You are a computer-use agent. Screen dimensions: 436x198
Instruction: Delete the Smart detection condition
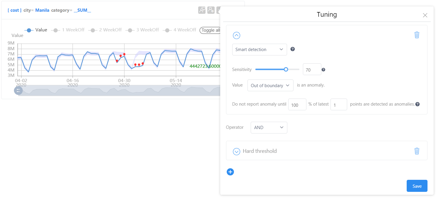(x=417, y=35)
